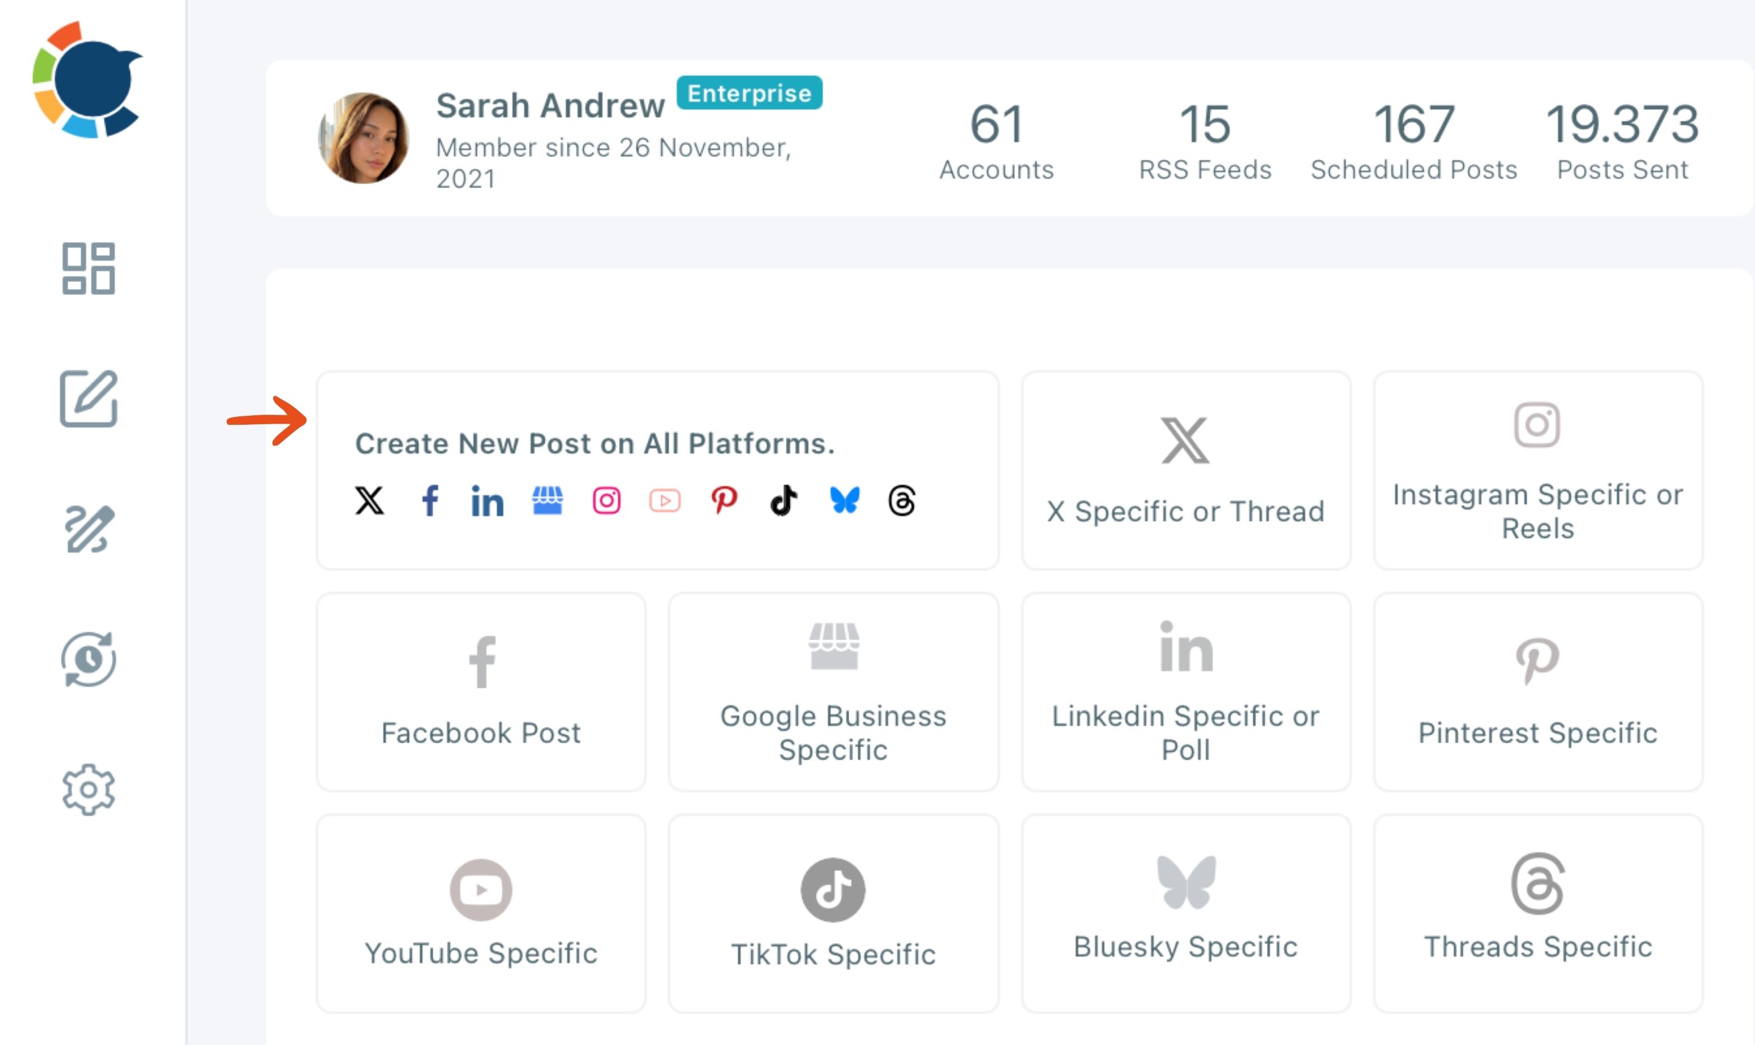The width and height of the screenshot is (1755, 1046).
Task: Open the dashboard grid icon in sidebar
Action: point(88,269)
